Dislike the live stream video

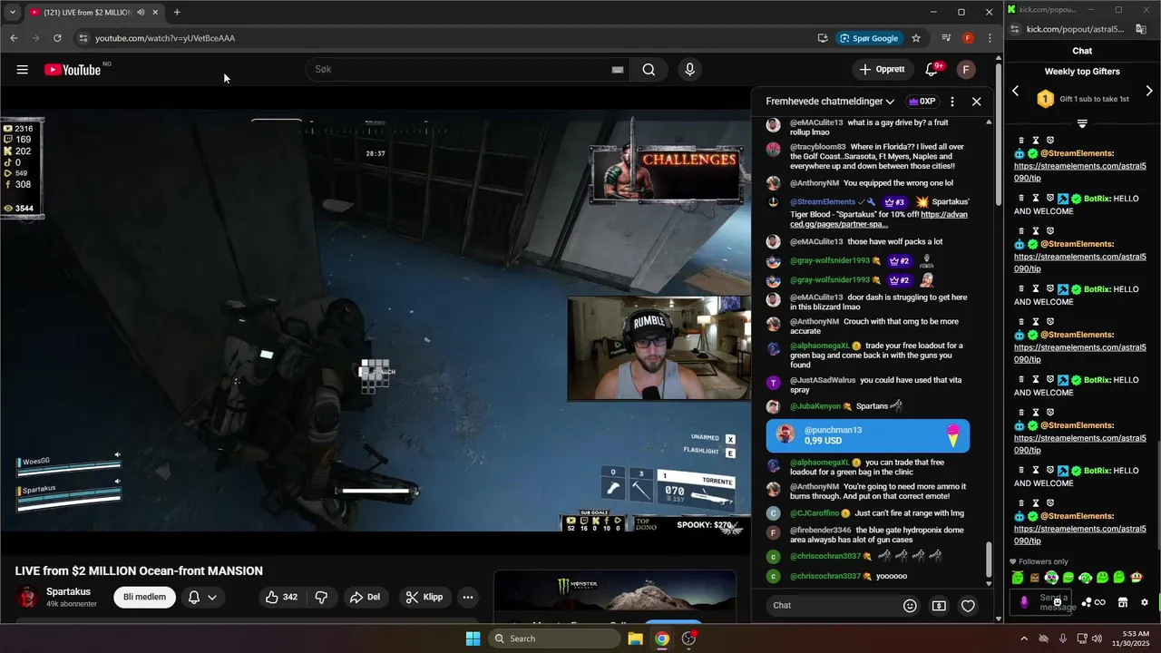(x=321, y=597)
